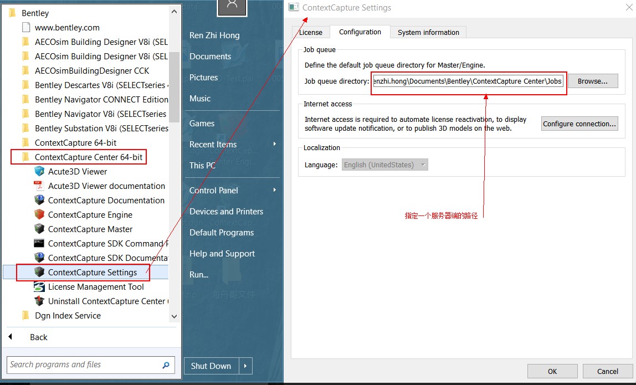Open This PC
Viewport: 636px width, 385px height.
click(202, 166)
